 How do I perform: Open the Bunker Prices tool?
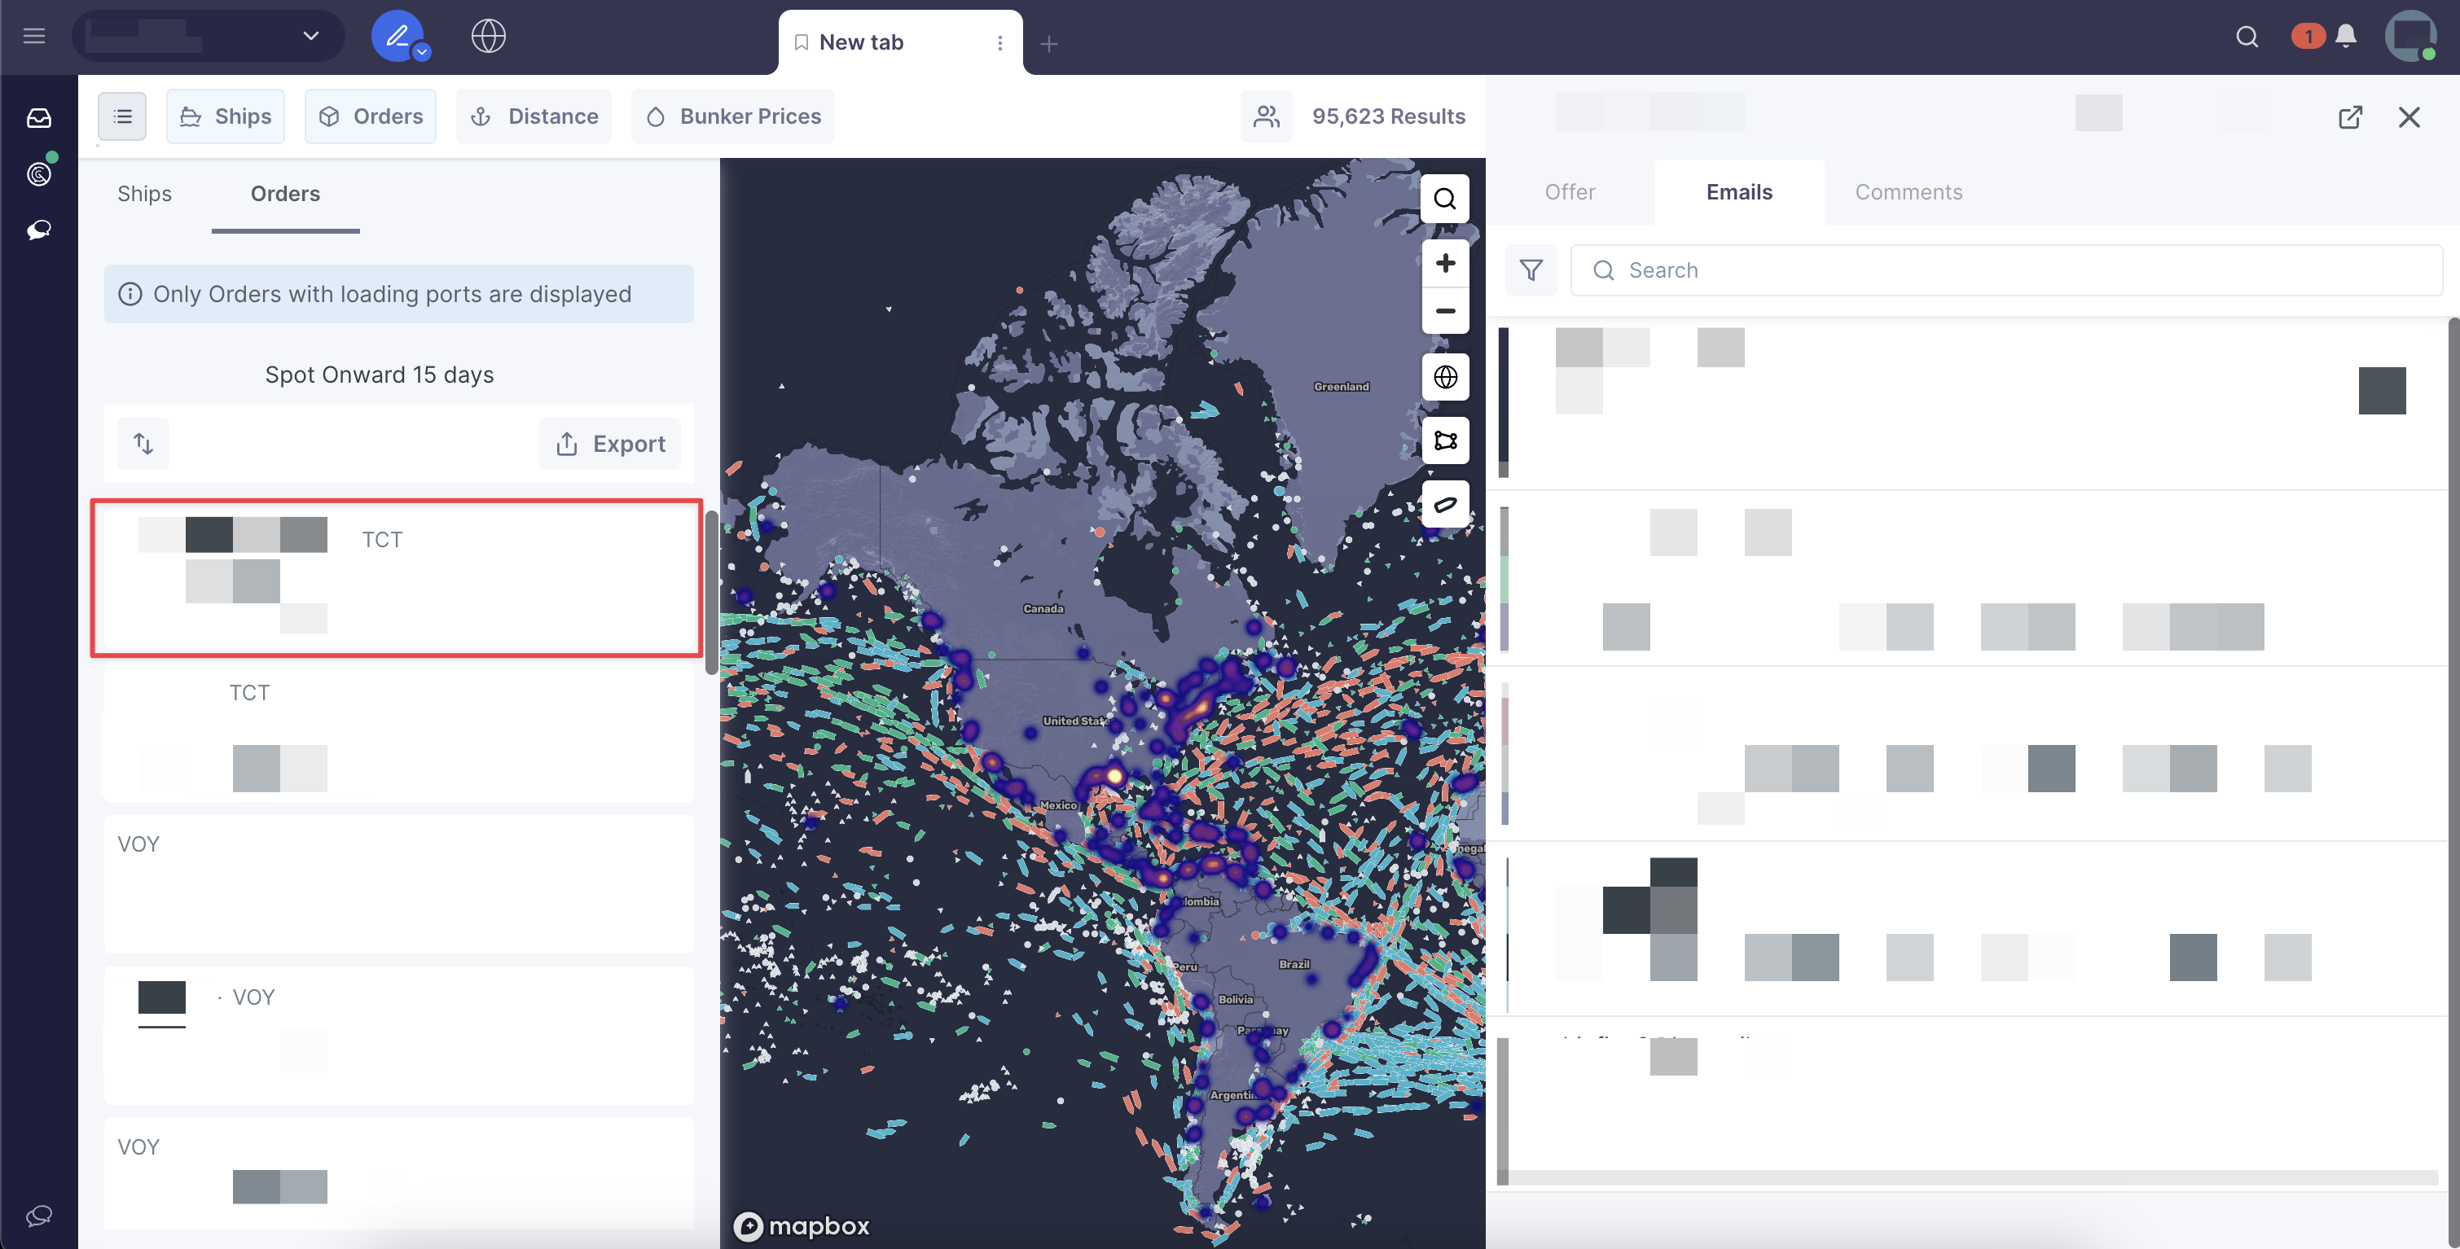(x=732, y=116)
